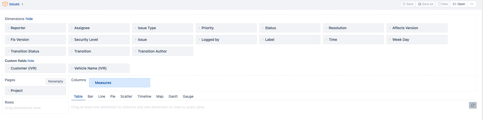The width and height of the screenshot is (483, 120).
Task: Select the Assignee dimension
Action: pos(99,28)
